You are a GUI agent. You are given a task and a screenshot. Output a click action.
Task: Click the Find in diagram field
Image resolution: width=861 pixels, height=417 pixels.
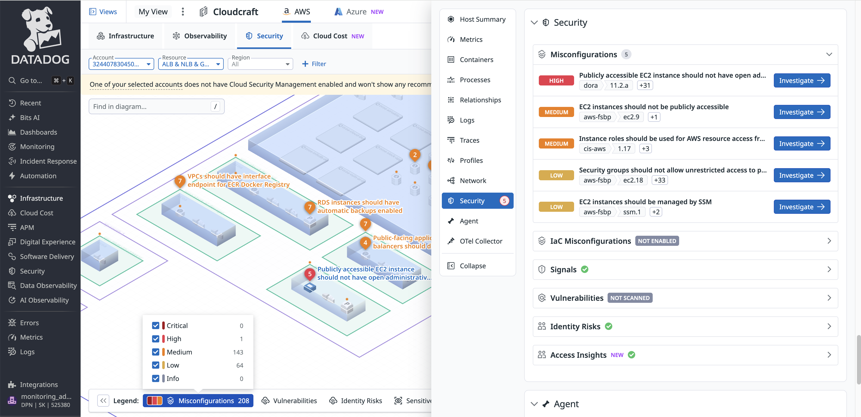150,106
